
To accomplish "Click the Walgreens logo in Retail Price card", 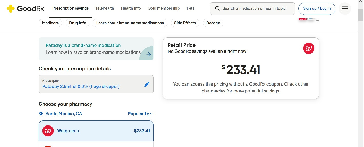I will 308,48.
